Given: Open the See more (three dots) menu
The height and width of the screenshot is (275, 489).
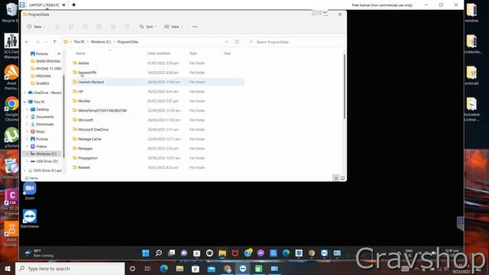Looking at the screenshot, I should [195, 27].
